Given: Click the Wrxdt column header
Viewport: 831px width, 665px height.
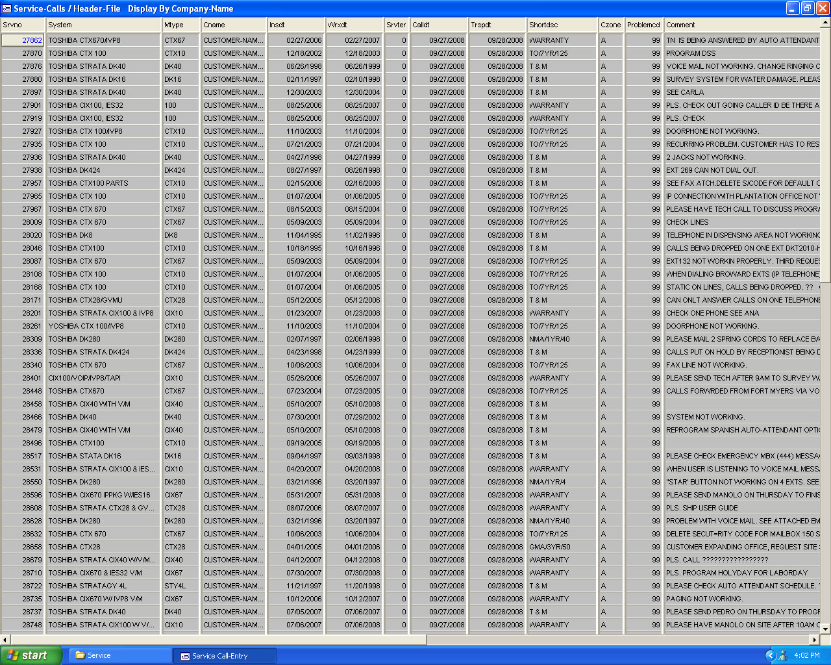Looking at the screenshot, I should pyautogui.click(x=354, y=25).
